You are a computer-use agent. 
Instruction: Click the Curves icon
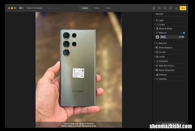click(157, 52)
